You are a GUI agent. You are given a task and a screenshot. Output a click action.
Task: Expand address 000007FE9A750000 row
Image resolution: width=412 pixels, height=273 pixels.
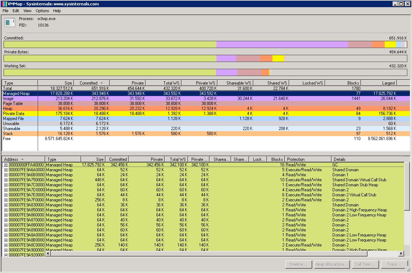(x=6, y=180)
